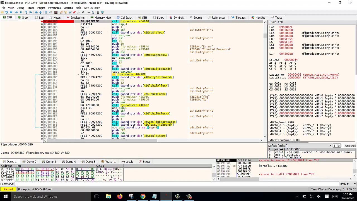Open the Plugins menu
This screenshot has width=357, height=201.
(x=41, y=8)
